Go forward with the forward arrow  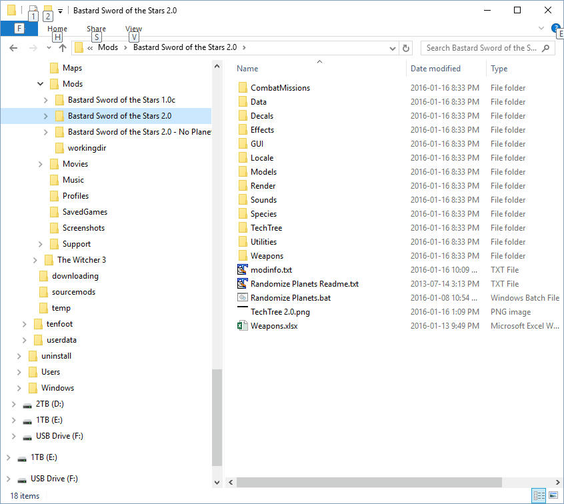point(33,48)
